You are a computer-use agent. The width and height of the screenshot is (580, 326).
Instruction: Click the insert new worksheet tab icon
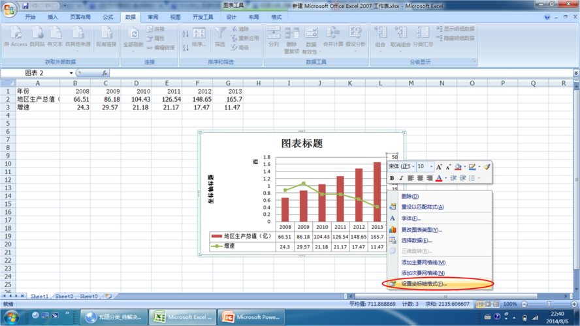tap(108, 296)
